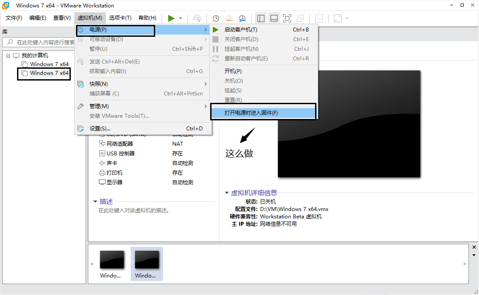The image size is (479, 295).
Task: Expand the 快照(N) submenu
Action: click(x=142, y=84)
